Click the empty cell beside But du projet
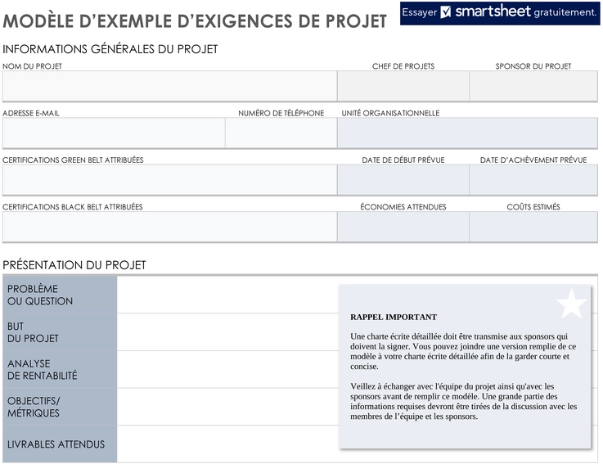This screenshot has width=603, height=464. point(227,332)
